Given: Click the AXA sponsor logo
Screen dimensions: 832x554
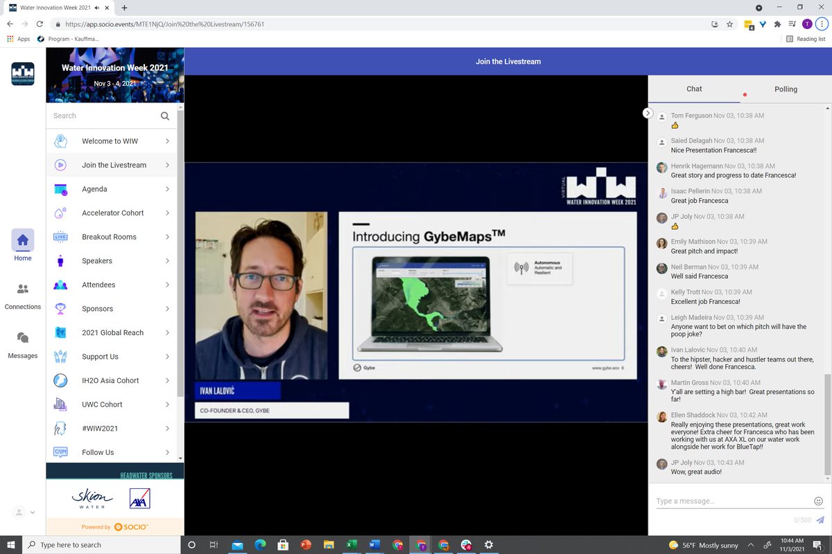Looking at the screenshot, I should (139, 499).
